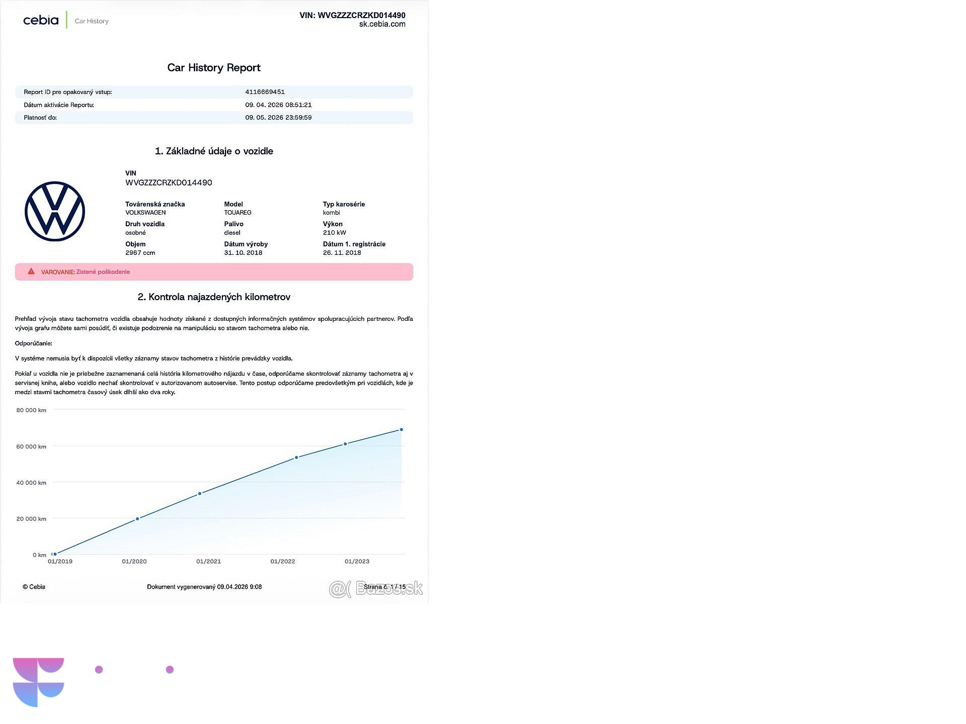The height and width of the screenshot is (724, 966).
Task: Click the Report ID value 4116669451
Action: pos(265,92)
